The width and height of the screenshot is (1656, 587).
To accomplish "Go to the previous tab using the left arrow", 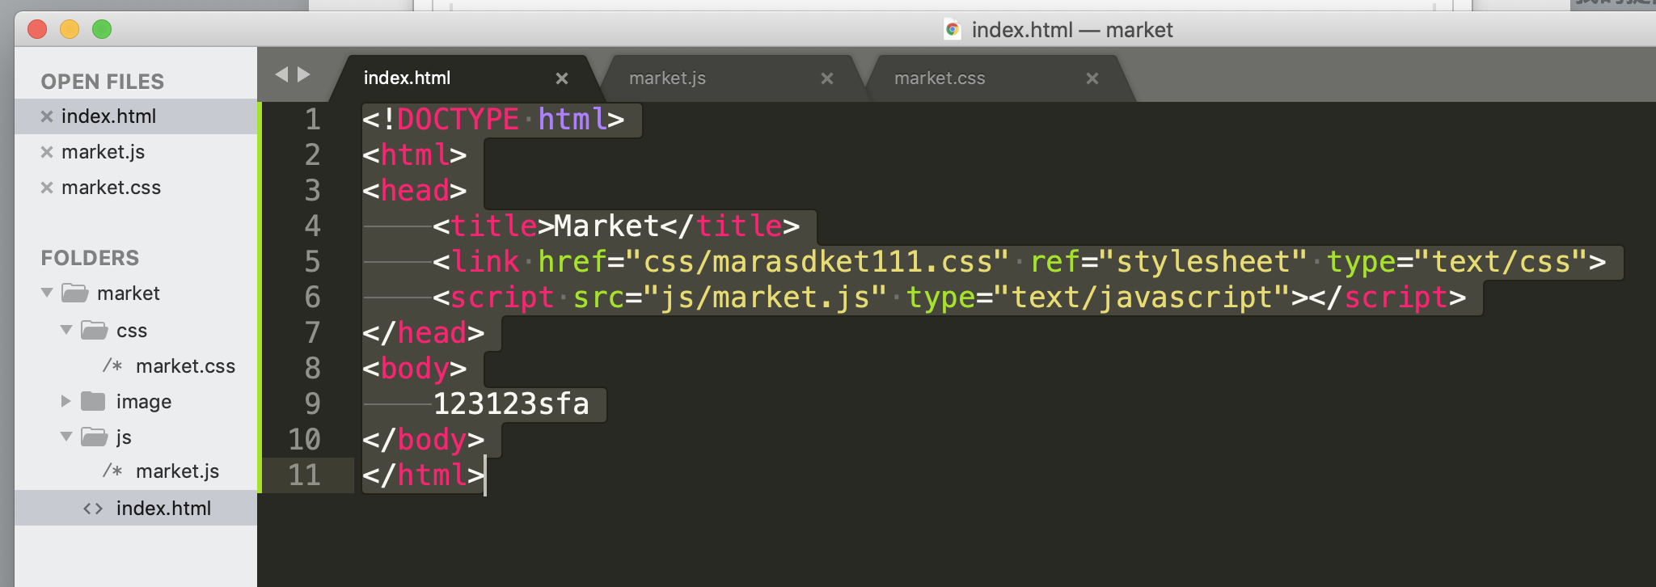I will [x=281, y=74].
